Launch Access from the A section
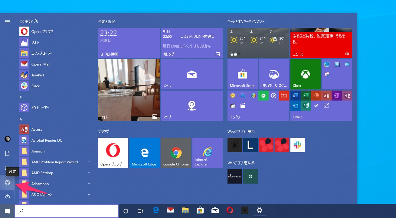This screenshot has height=218, width=396. [54, 129]
